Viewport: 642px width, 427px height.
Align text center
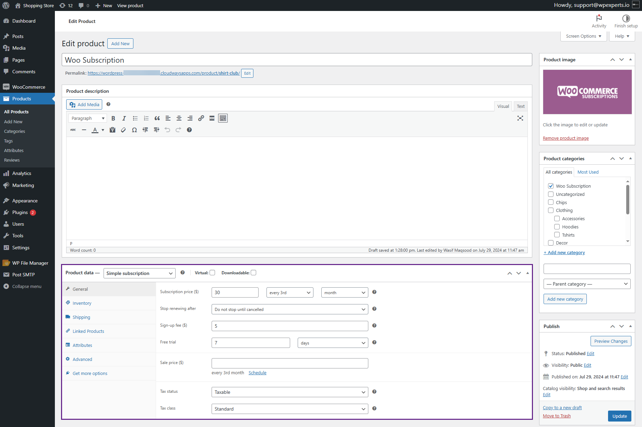[179, 118]
